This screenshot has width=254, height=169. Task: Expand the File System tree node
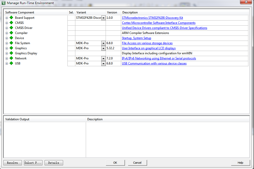click(x=7, y=43)
